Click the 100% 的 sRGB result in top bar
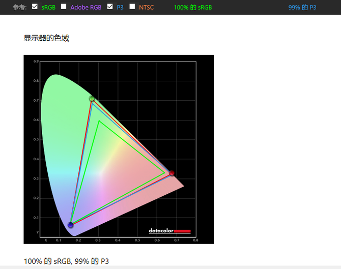 pyautogui.click(x=193, y=8)
